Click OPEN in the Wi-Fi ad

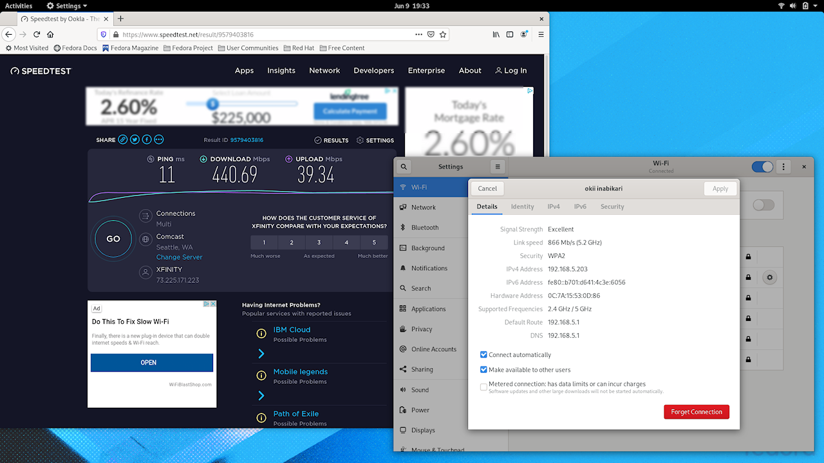pyautogui.click(x=152, y=363)
